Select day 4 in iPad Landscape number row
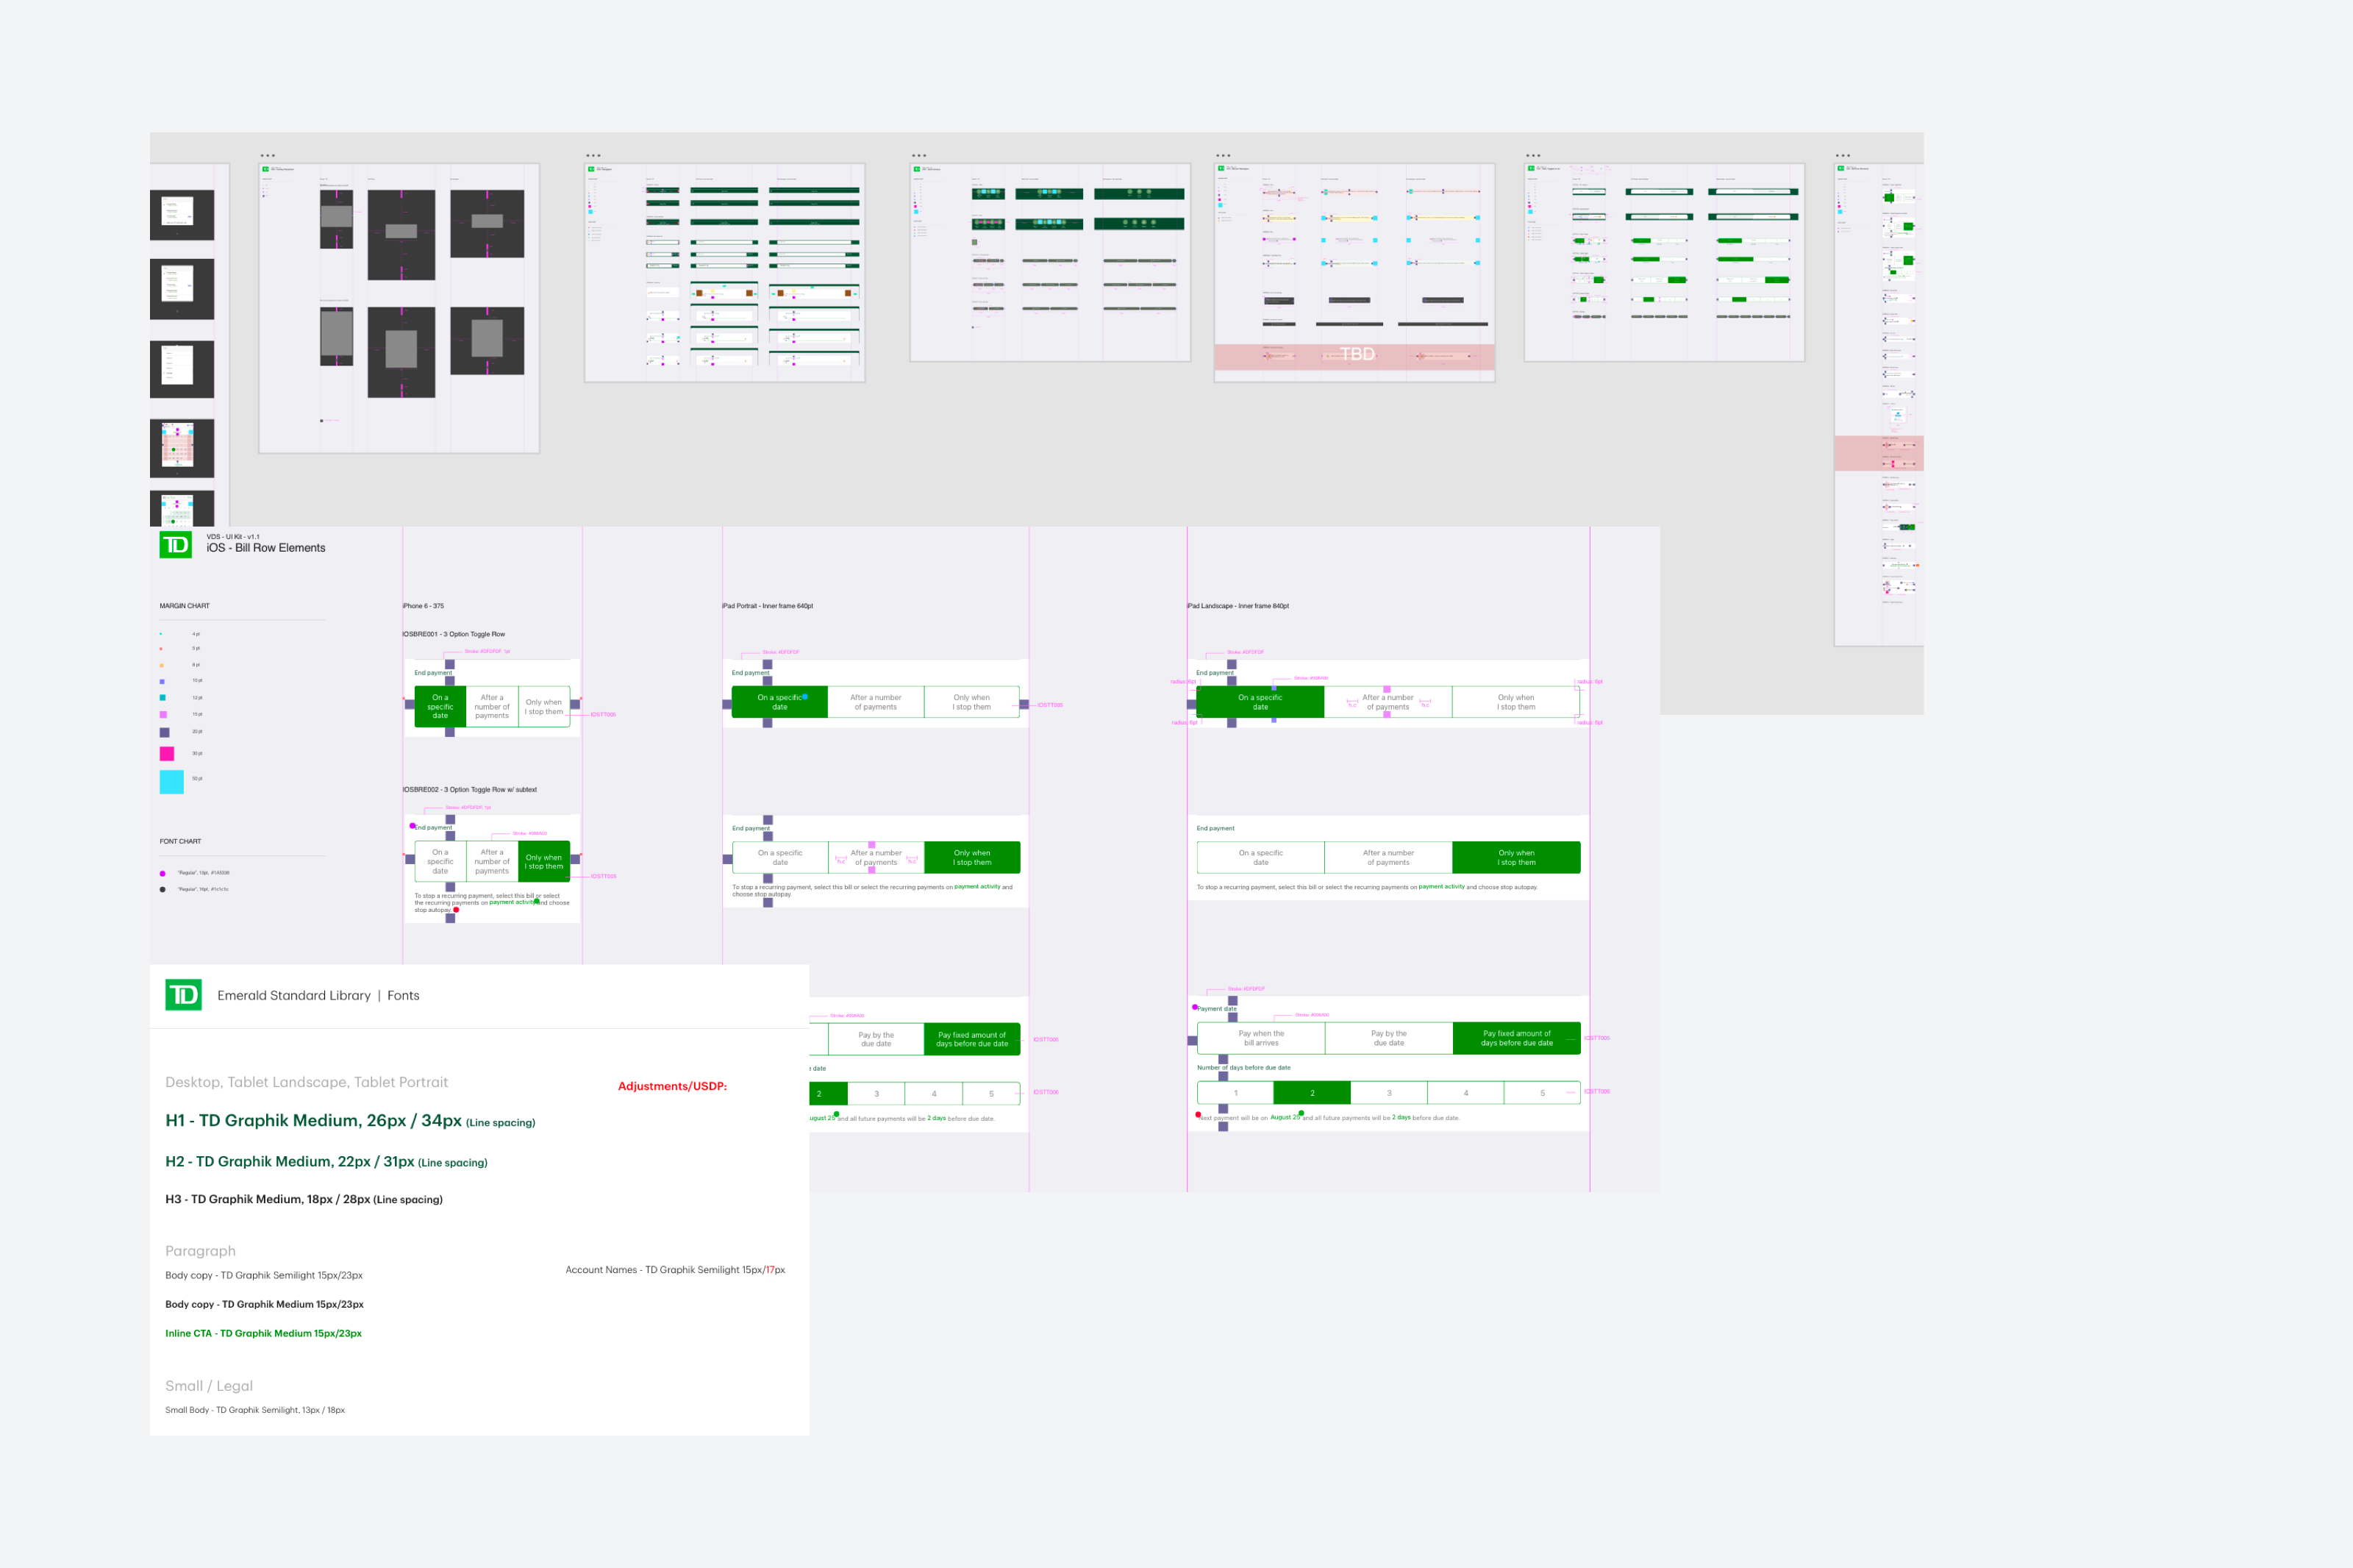Viewport: 2353px width, 1568px height. pos(1466,1093)
